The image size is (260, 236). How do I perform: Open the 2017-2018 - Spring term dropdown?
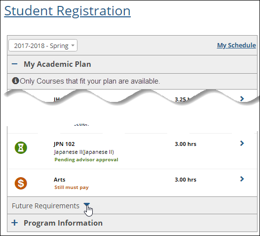(x=43, y=46)
